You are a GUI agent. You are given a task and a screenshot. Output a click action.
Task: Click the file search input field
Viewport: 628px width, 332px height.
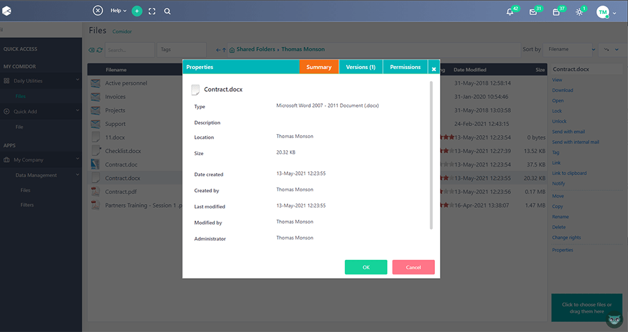pos(130,49)
